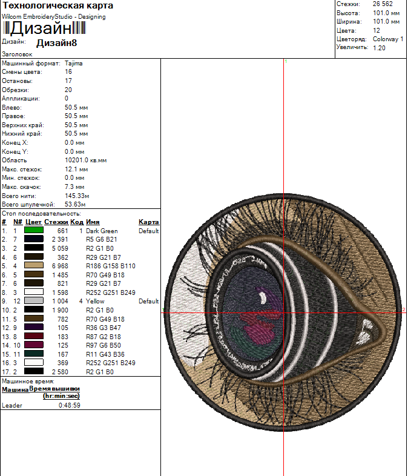408x476 pixels.
Task: Click the brown swatch in stop row 6
Action: [x=34, y=274]
